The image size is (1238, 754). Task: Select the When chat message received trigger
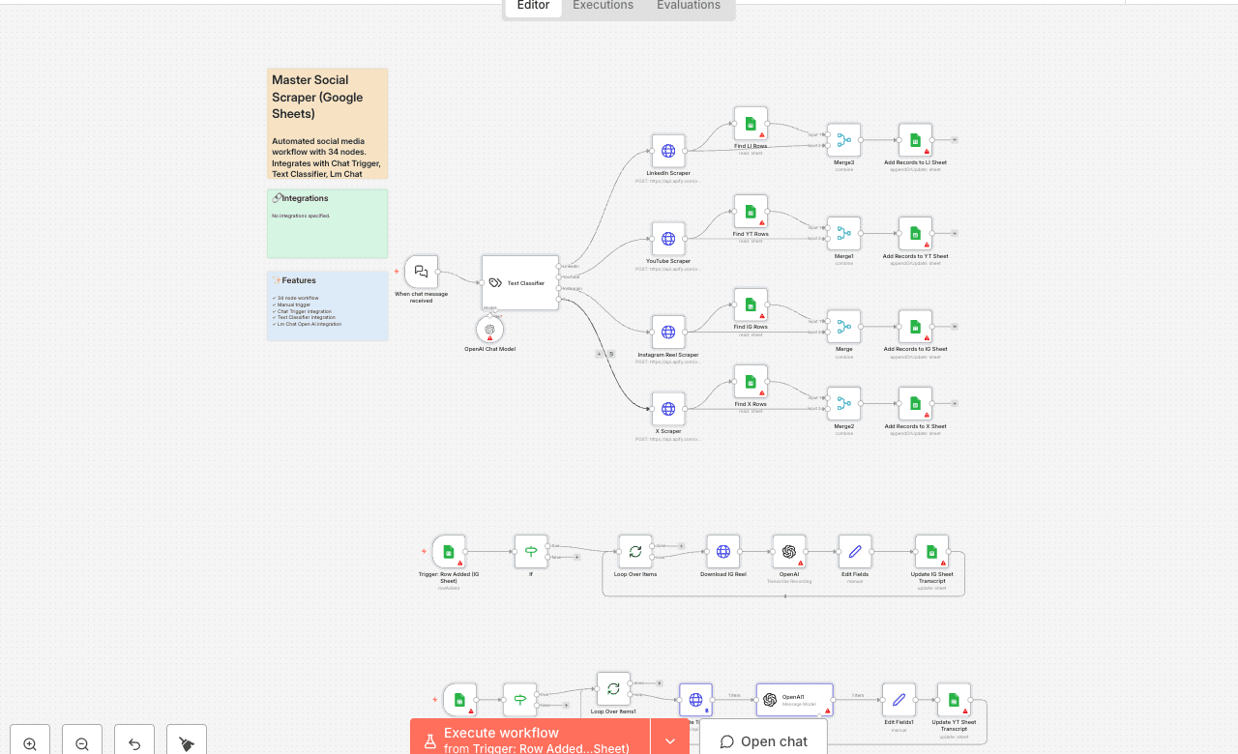click(420, 273)
